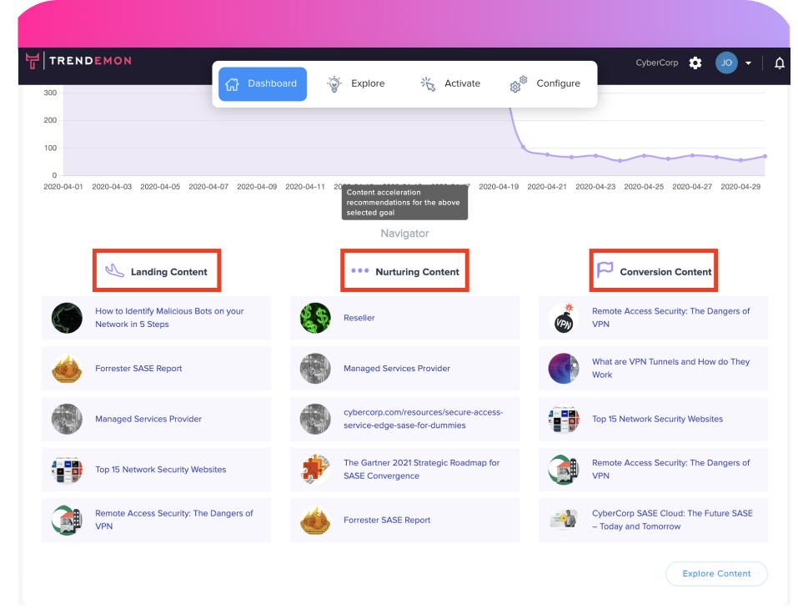Click the VPN bomb thumbnail

point(564,318)
